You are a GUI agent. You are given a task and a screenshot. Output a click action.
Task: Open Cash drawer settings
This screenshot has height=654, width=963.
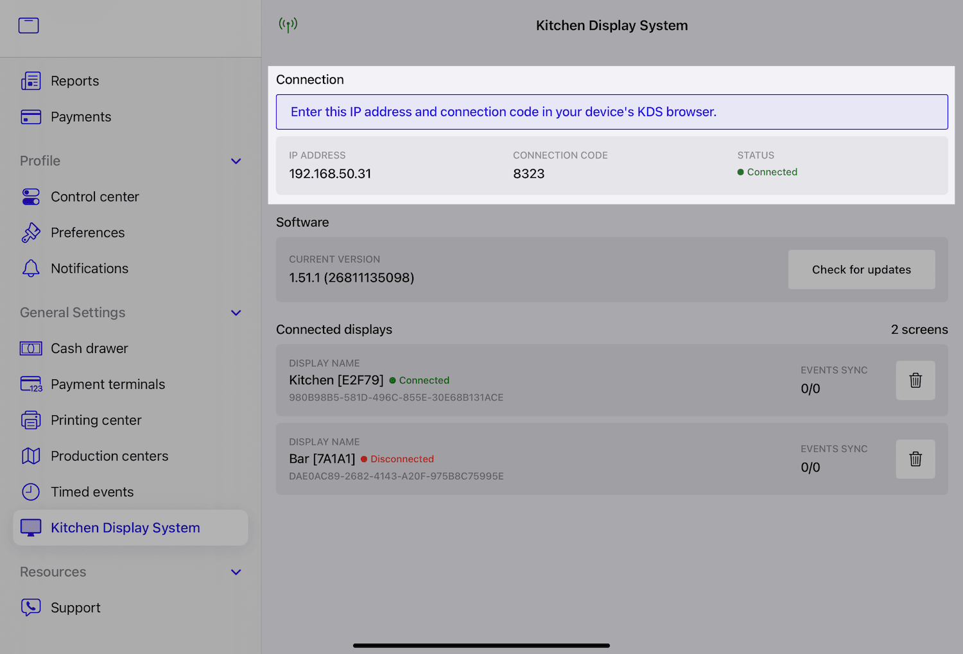[89, 349]
